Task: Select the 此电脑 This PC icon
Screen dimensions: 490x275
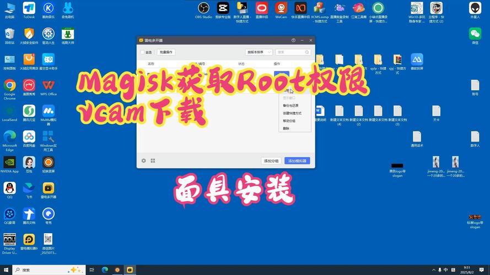Action: point(10,10)
